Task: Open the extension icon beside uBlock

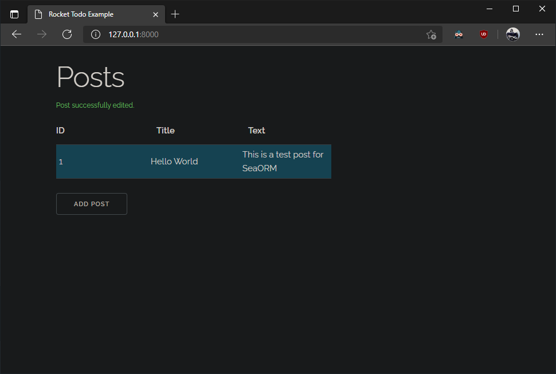Action: click(x=459, y=34)
